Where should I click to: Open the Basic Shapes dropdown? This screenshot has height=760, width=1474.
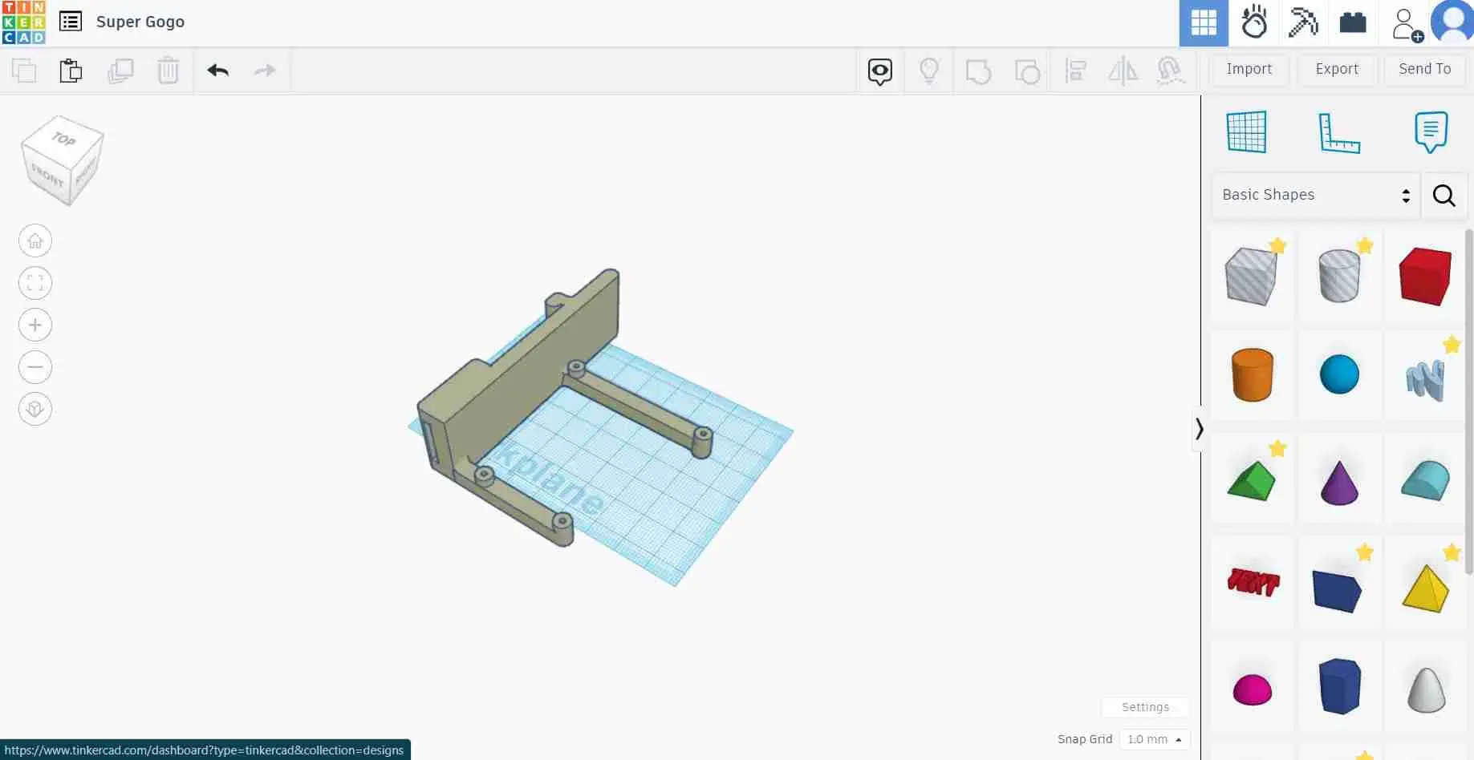click(x=1315, y=195)
